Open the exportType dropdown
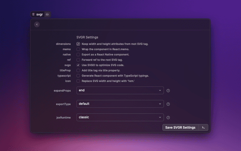241x151 pixels. point(120,104)
